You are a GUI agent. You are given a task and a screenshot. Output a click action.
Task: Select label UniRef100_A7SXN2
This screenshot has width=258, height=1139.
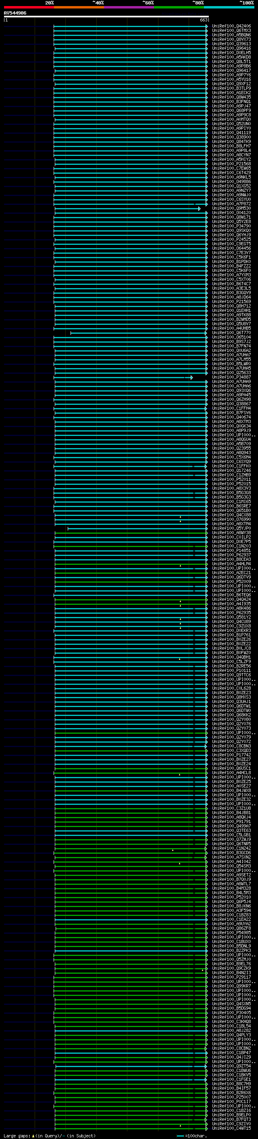coord(231,857)
